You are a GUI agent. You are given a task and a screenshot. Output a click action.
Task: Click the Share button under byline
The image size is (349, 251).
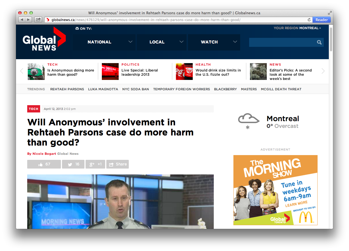pyautogui.click(x=118, y=164)
